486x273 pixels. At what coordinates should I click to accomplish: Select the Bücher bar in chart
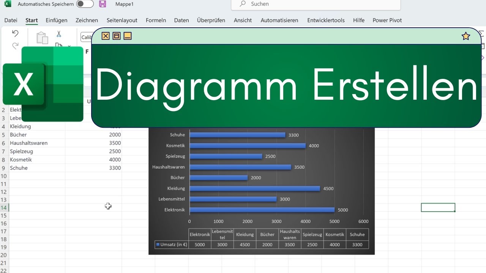(219, 177)
